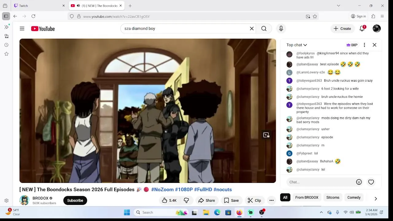Open the 0XP crown points badge
This screenshot has height=221, width=393.
(x=352, y=45)
